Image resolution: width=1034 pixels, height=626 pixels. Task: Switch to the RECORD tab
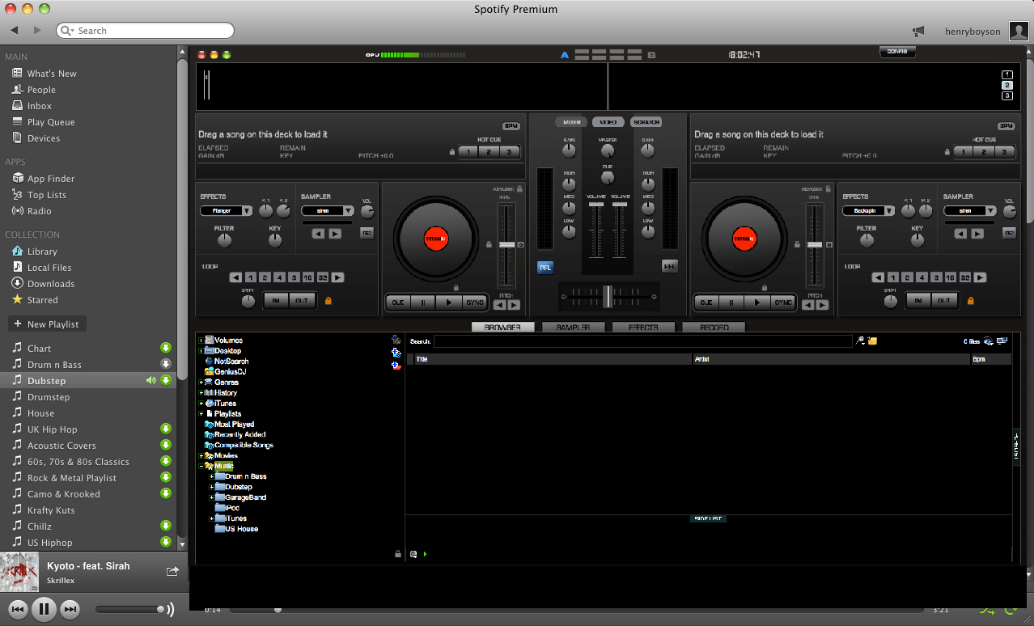click(x=714, y=328)
